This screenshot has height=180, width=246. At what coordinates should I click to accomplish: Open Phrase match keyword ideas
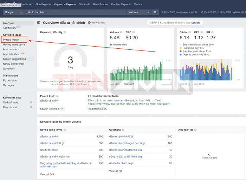[11, 40]
